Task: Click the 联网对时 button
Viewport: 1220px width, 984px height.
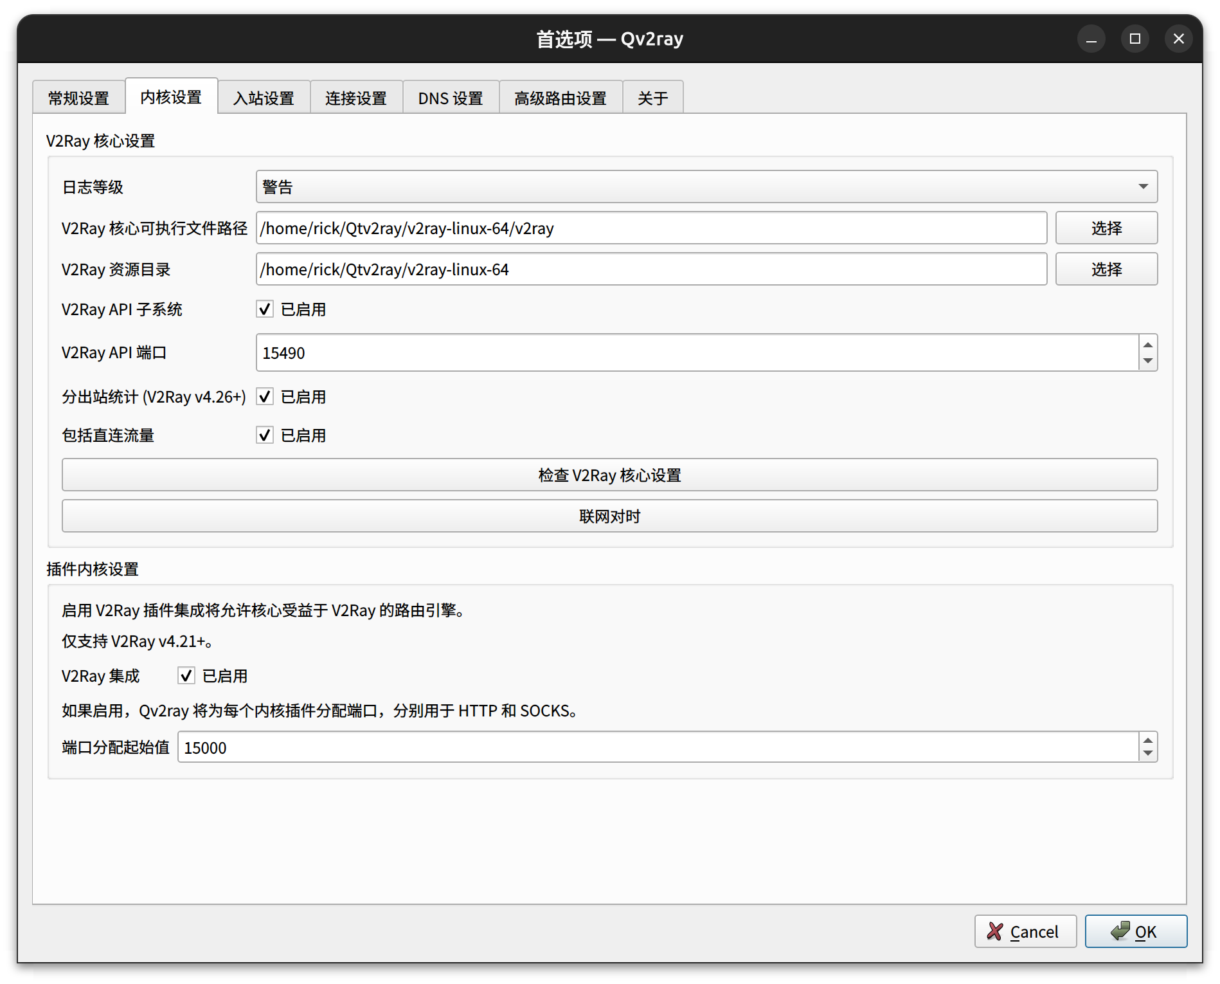Action: click(609, 516)
